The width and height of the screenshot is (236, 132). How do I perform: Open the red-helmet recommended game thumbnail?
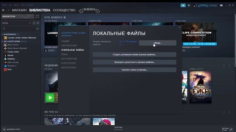tap(104, 121)
